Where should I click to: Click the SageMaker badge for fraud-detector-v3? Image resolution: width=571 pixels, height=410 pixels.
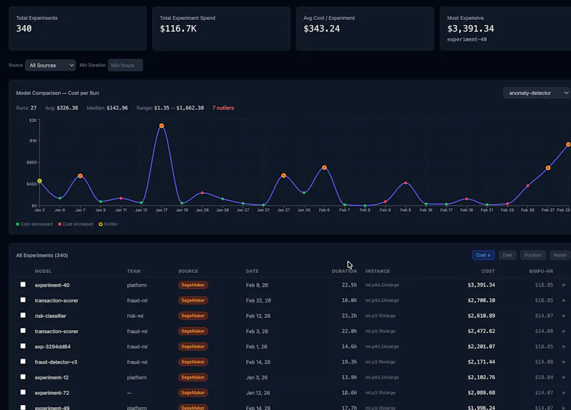pos(193,362)
